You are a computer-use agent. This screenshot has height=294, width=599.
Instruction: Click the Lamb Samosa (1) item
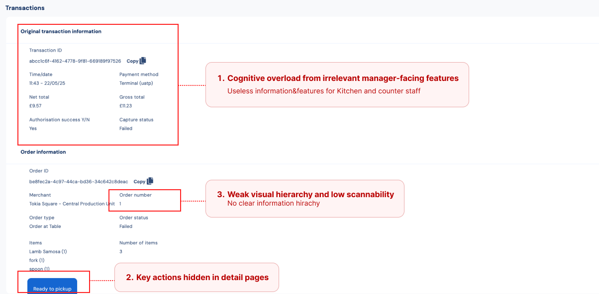coord(48,252)
